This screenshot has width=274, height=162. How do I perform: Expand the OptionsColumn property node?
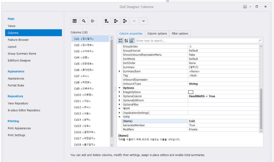pos(119,96)
